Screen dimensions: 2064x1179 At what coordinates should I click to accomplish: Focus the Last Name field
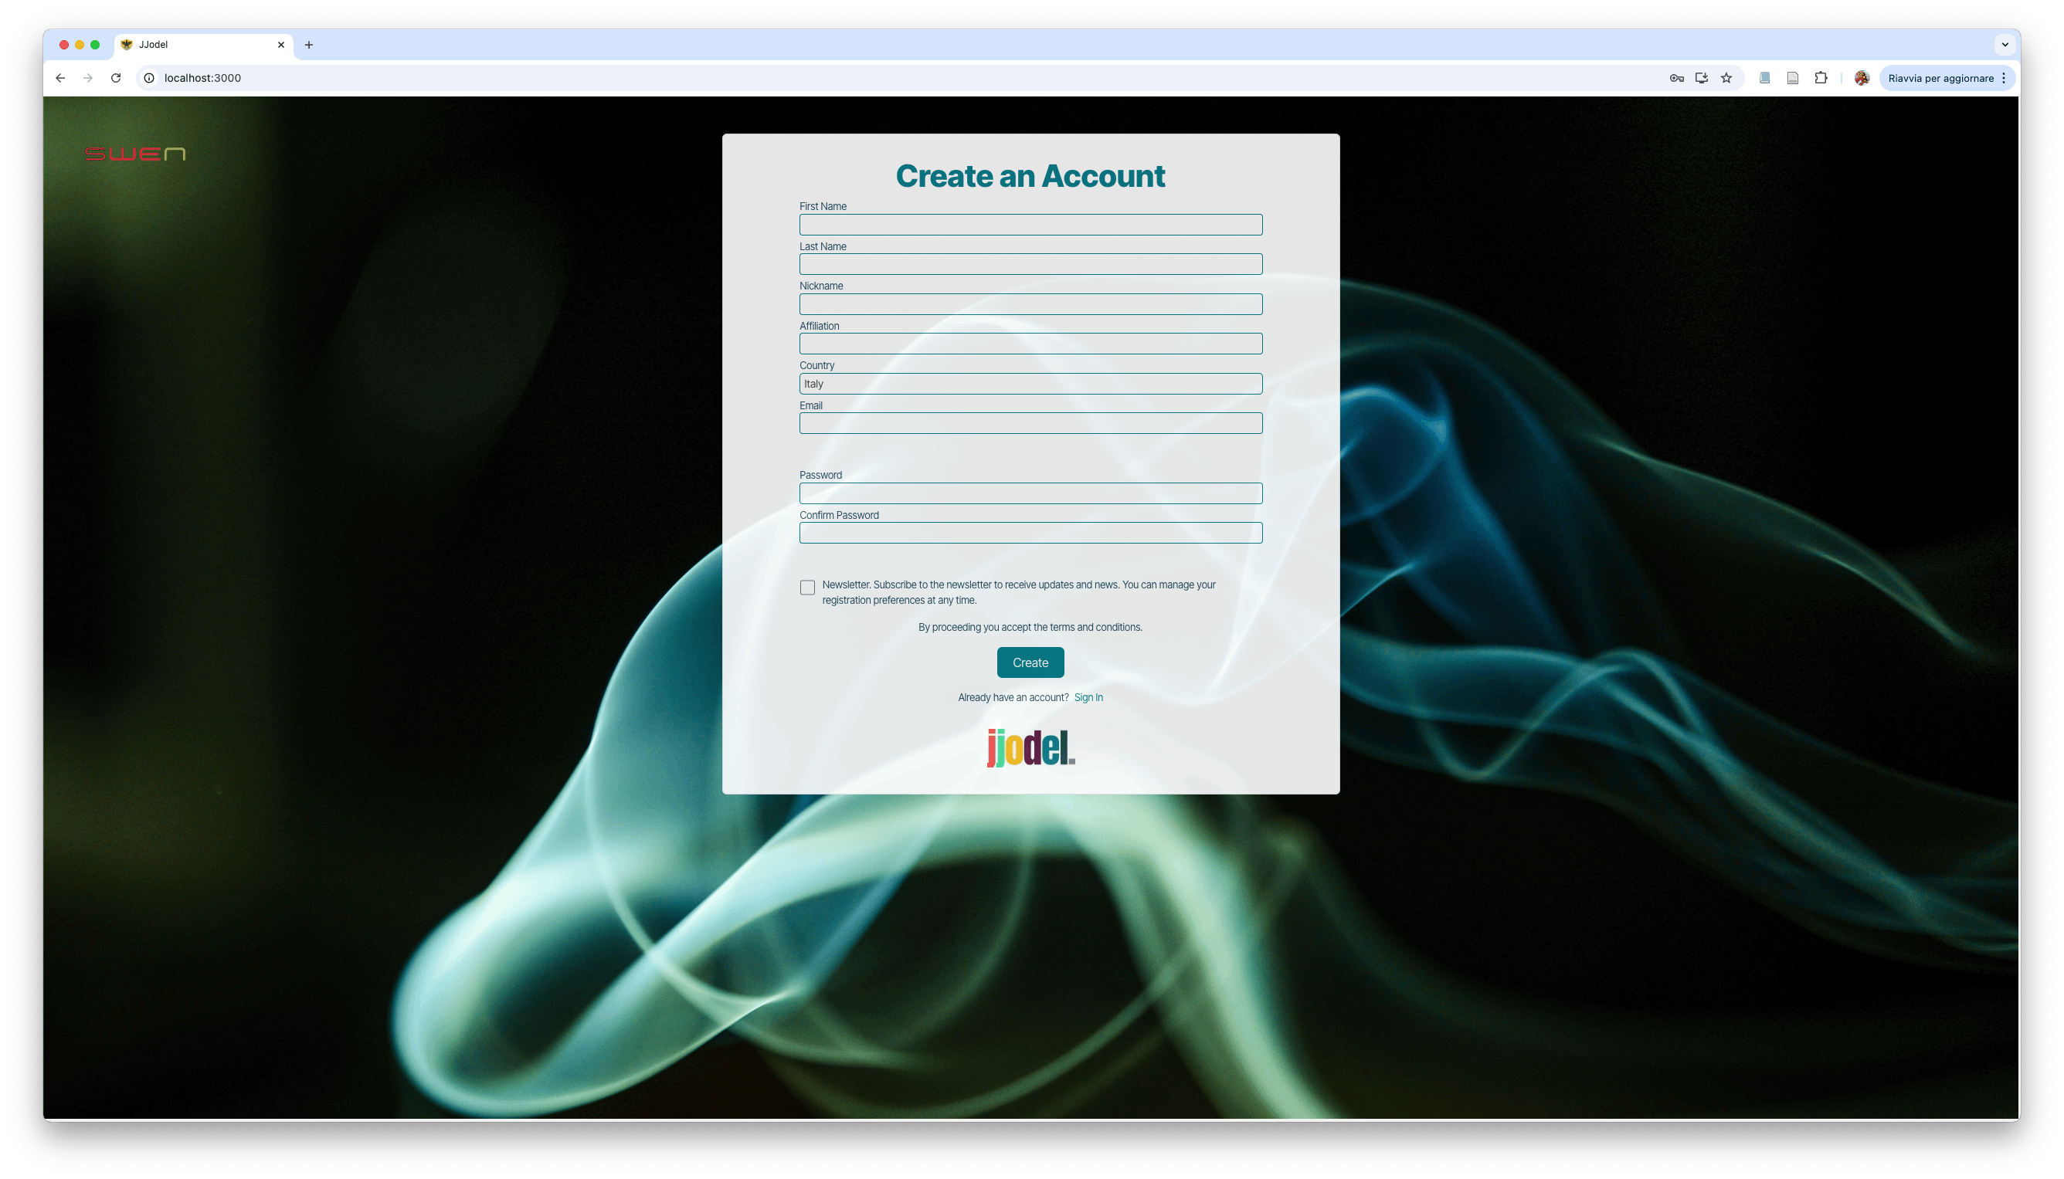pos(1030,264)
